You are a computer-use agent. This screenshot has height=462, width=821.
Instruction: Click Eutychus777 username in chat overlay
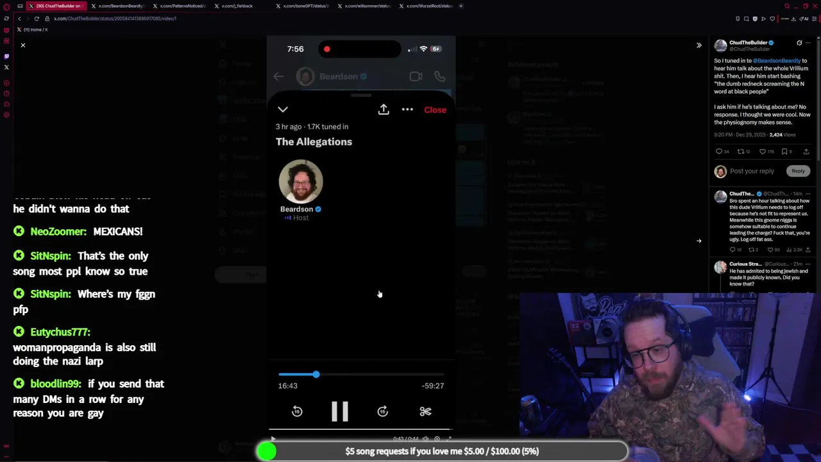[60, 332]
